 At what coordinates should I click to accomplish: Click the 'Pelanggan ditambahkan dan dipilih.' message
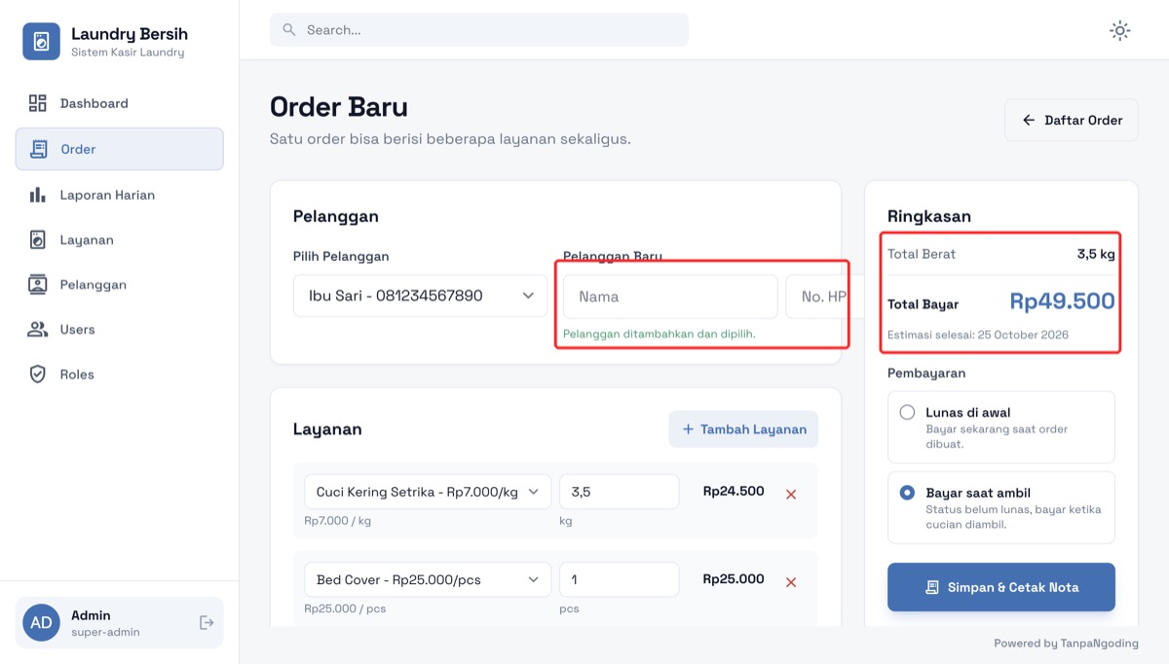pos(660,334)
